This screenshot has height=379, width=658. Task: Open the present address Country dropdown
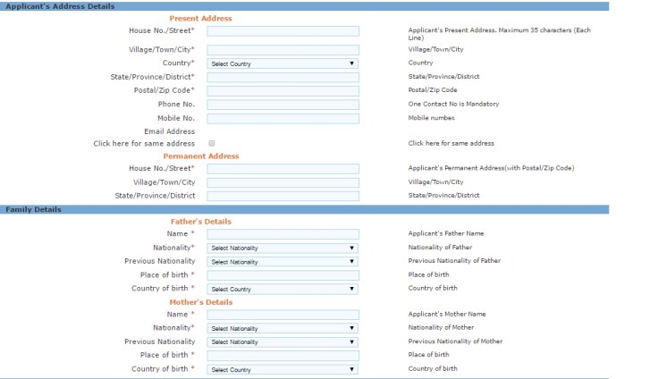[x=283, y=63]
